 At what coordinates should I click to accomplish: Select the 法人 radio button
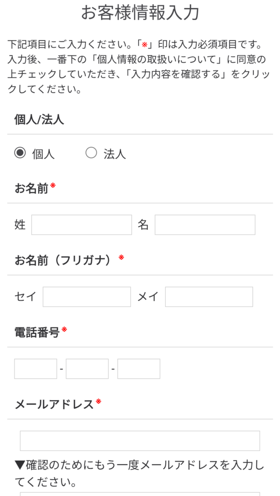click(91, 154)
